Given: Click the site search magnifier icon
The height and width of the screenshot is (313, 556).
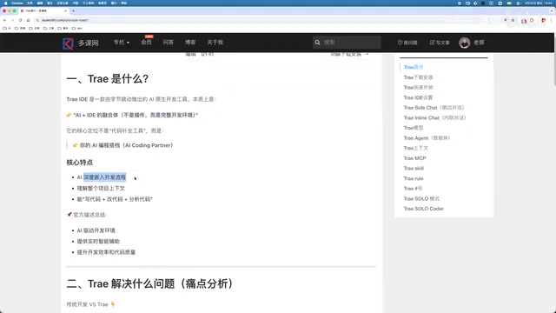Looking at the screenshot, I should 317,43.
